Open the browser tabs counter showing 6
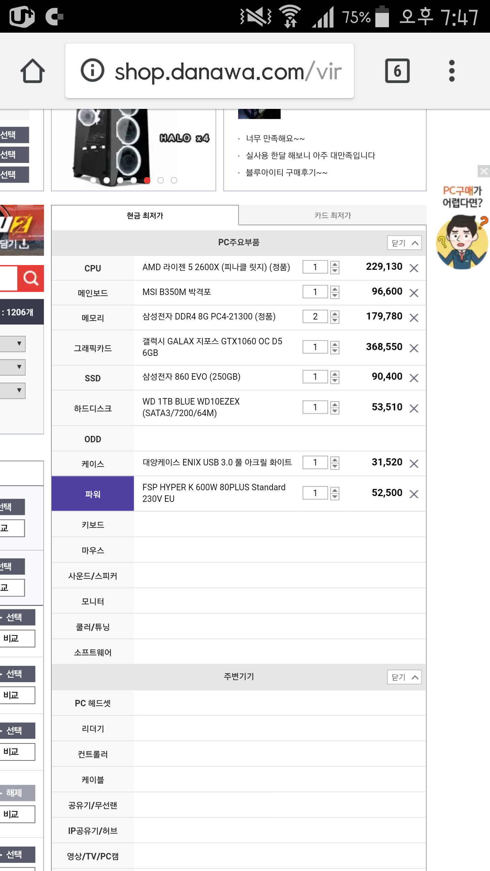 coord(397,71)
